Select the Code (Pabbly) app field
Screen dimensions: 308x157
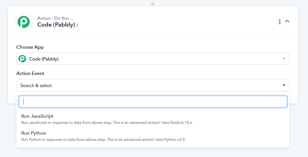click(153, 59)
